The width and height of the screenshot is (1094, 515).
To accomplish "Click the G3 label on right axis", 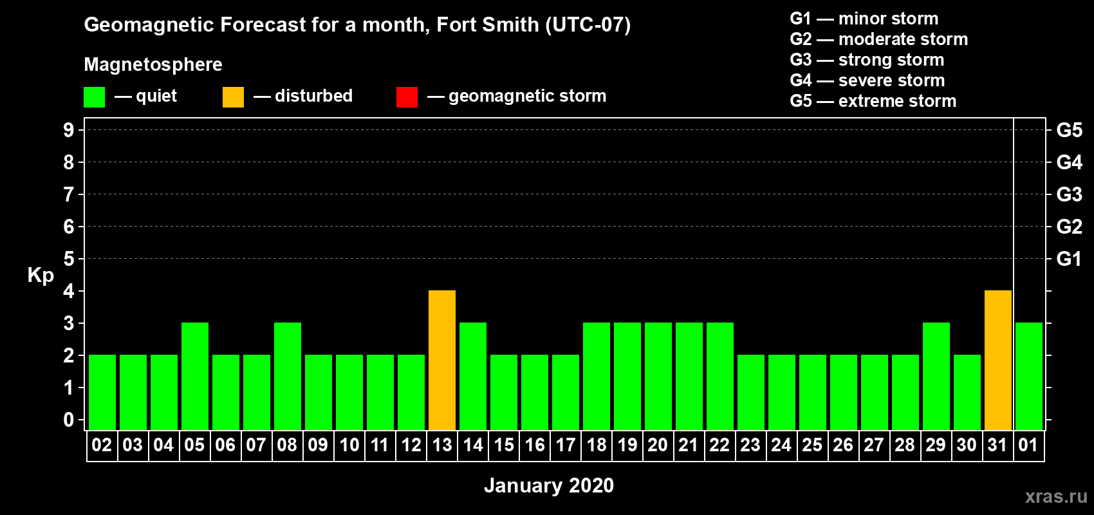I will [x=1070, y=194].
